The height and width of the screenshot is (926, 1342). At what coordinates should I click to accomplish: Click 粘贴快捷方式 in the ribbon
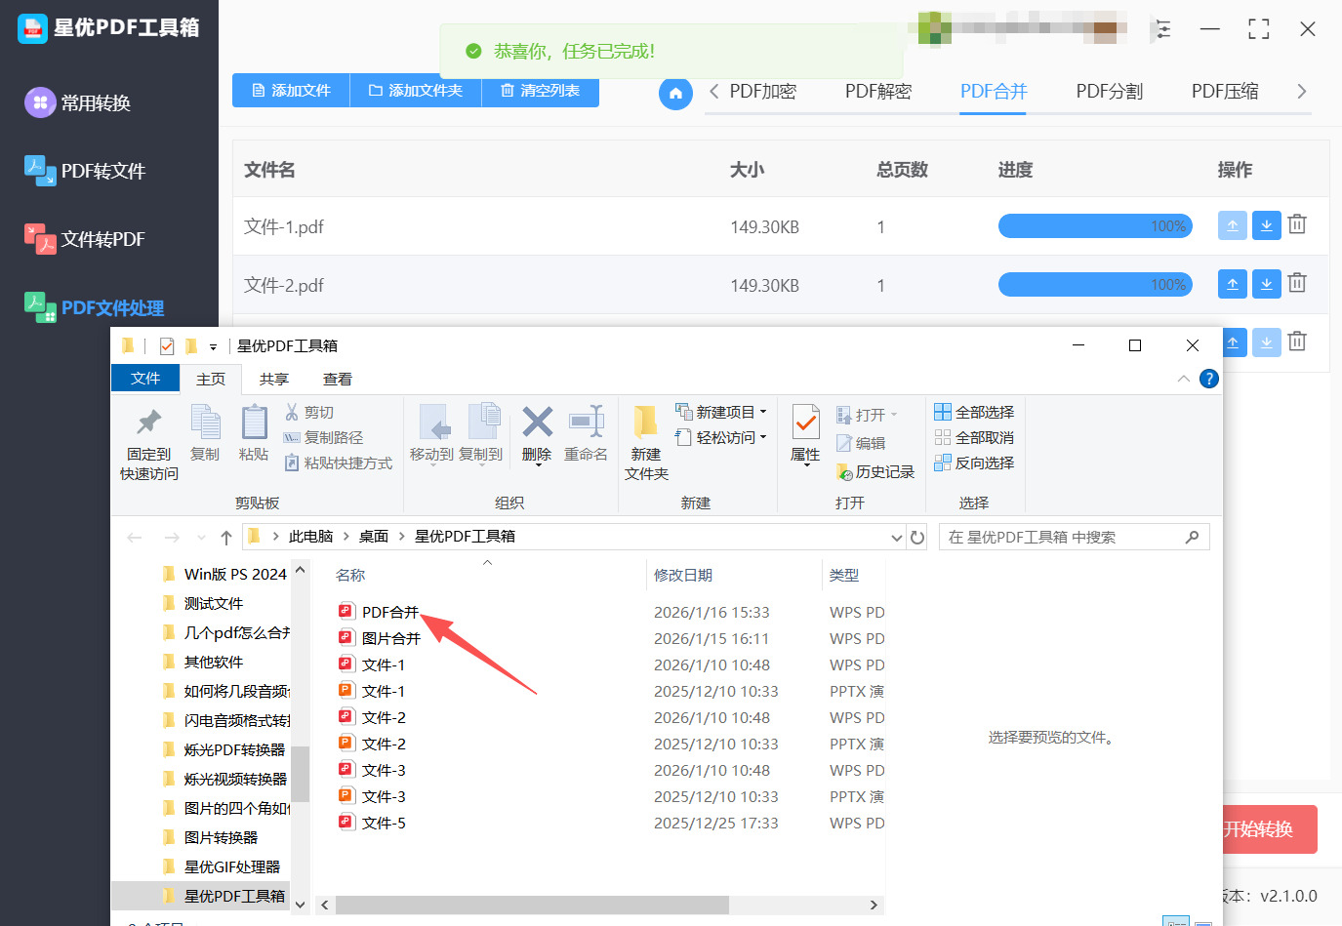click(338, 463)
